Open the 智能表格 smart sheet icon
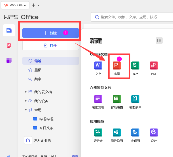The image size is (173, 157). (x=117, y=99)
